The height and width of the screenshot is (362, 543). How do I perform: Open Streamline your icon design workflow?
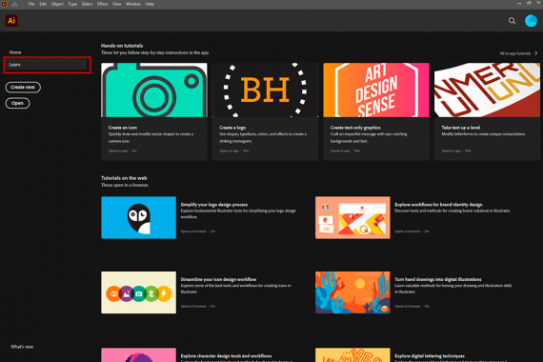[x=218, y=279]
